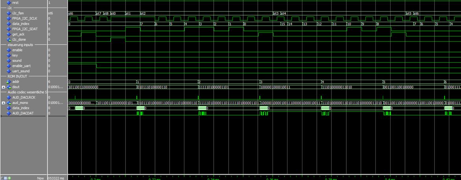Click the dout waveform value '1111101000001101'
Image resolution: width=461 pixels, height=180 pixels.
[214, 87]
